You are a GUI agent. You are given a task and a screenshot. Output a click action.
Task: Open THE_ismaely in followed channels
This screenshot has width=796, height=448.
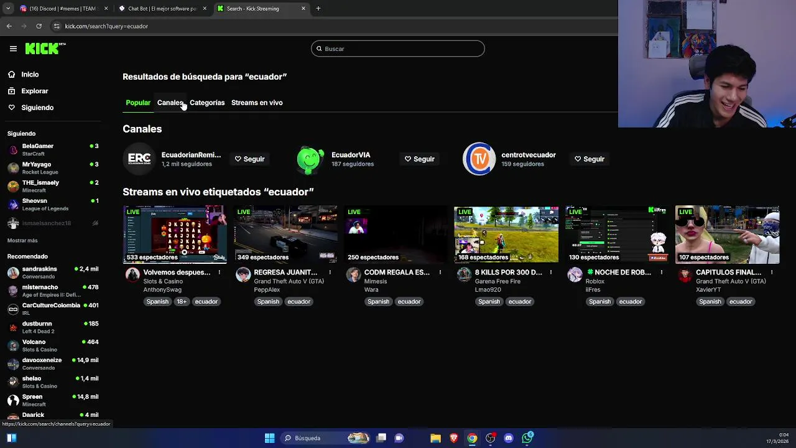click(x=53, y=186)
